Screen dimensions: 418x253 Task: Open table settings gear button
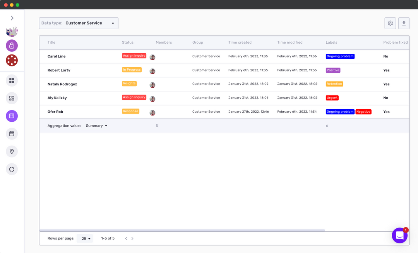[390, 23]
